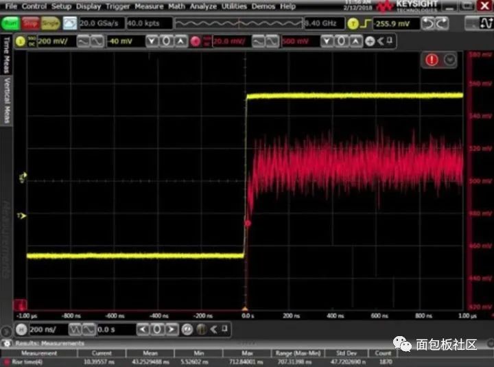Click the channel 1 ground reference marker
The image size is (494, 367).
23,178
